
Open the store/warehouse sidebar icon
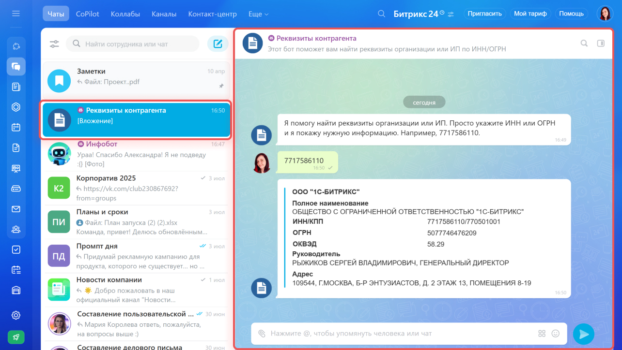click(x=16, y=290)
